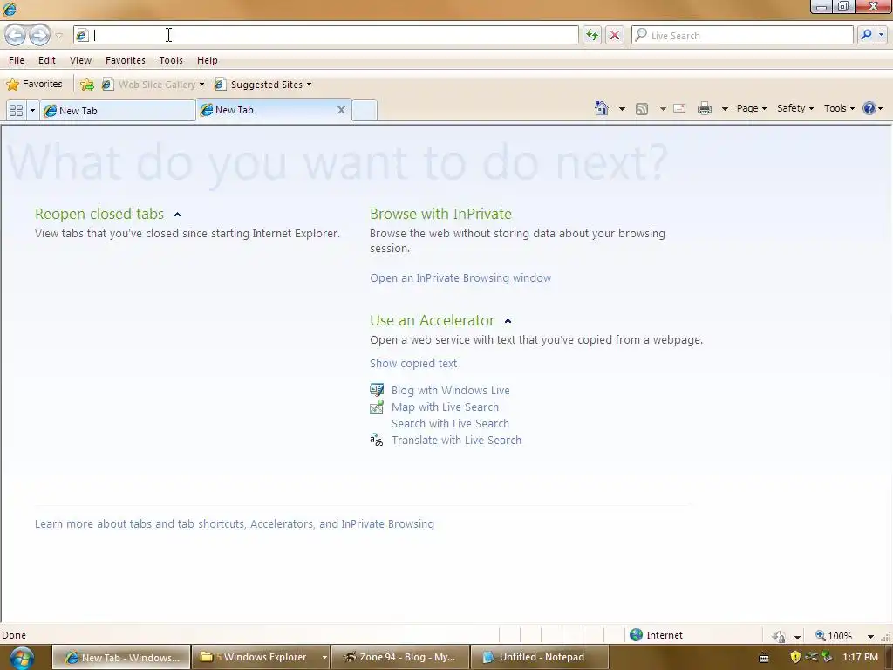Image resolution: width=893 pixels, height=670 pixels.
Task: Open the Feeds dropdown arrow
Action: (x=663, y=109)
